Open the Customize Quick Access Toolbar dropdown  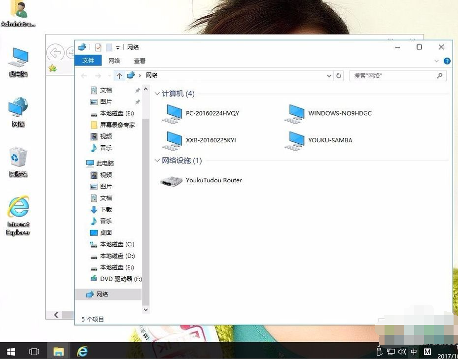pyautogui.click(x=117, y=47)
